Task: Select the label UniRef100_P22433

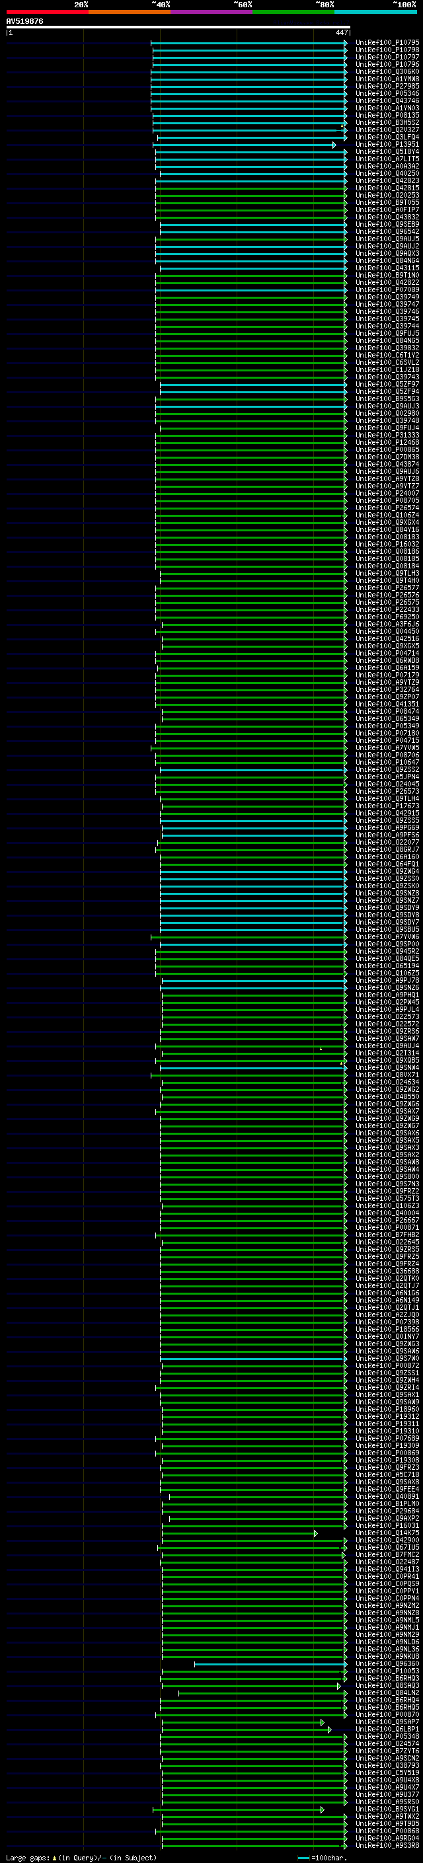Action: click(387, 610)
